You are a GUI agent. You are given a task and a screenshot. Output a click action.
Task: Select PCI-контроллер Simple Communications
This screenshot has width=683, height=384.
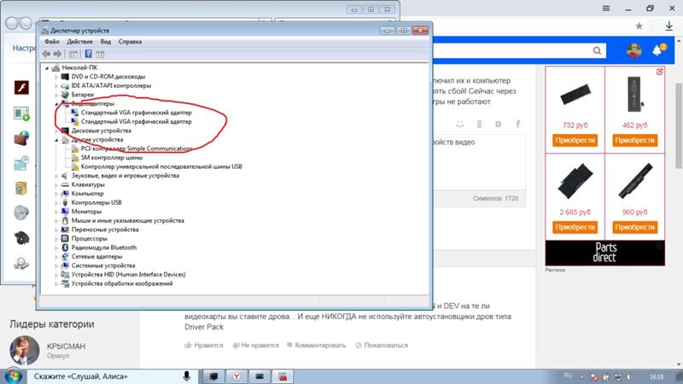point(137,148)
